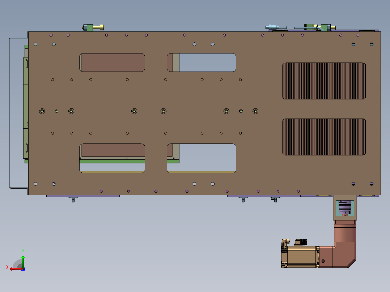Select the purple rail under the plate's left side

point(83,196)
